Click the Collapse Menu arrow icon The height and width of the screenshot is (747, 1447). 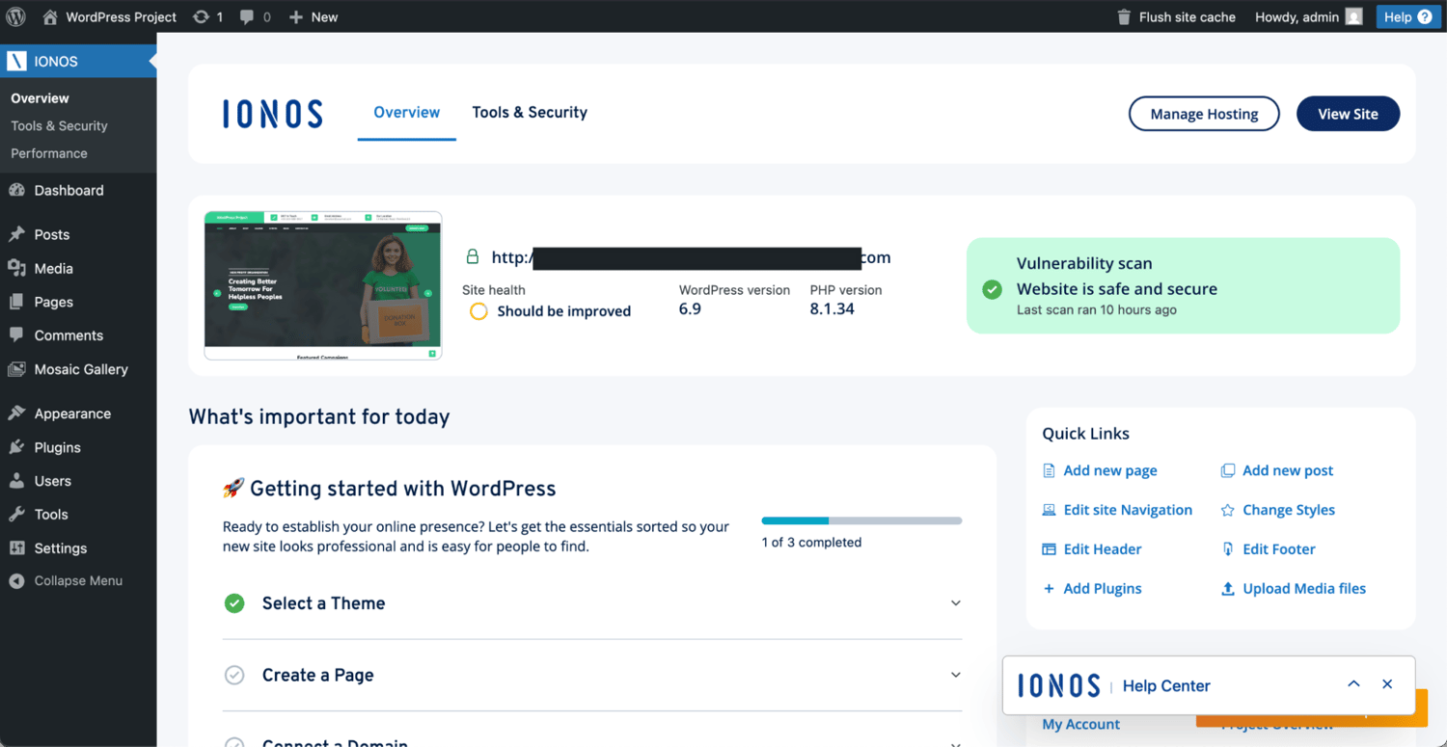click(x=16, y=581)
